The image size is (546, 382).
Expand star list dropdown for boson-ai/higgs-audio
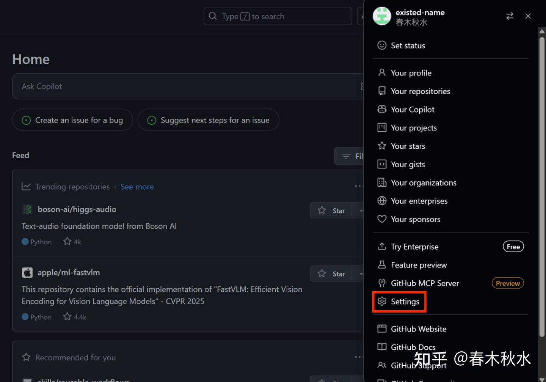(358, 210)
